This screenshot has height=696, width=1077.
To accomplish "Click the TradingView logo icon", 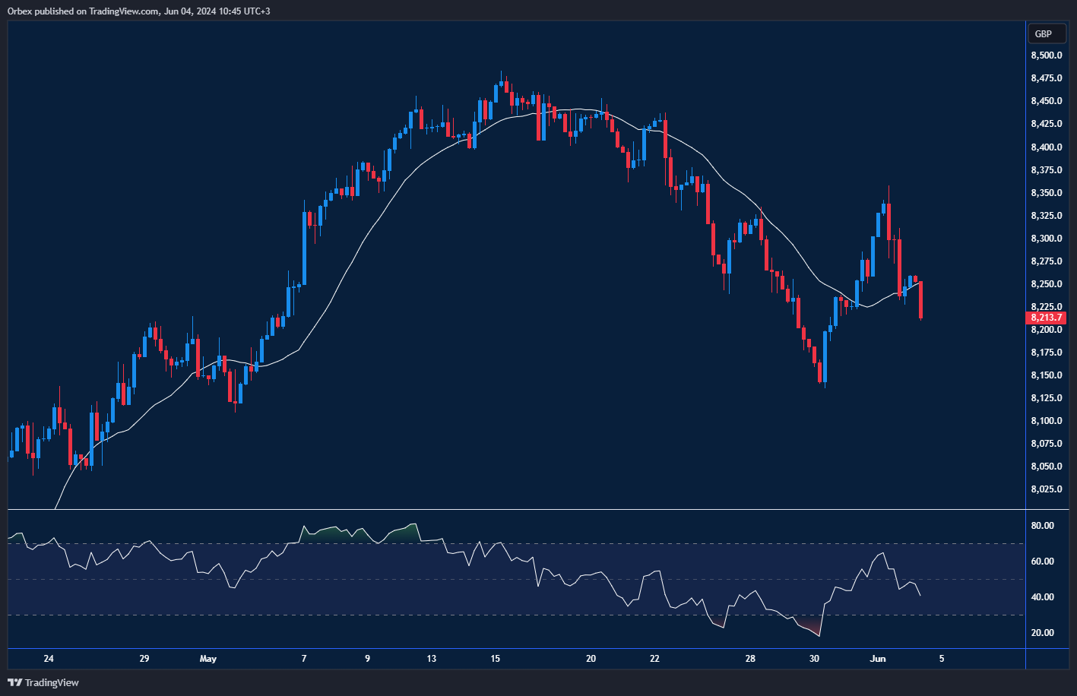I will (x=15, y=682).
